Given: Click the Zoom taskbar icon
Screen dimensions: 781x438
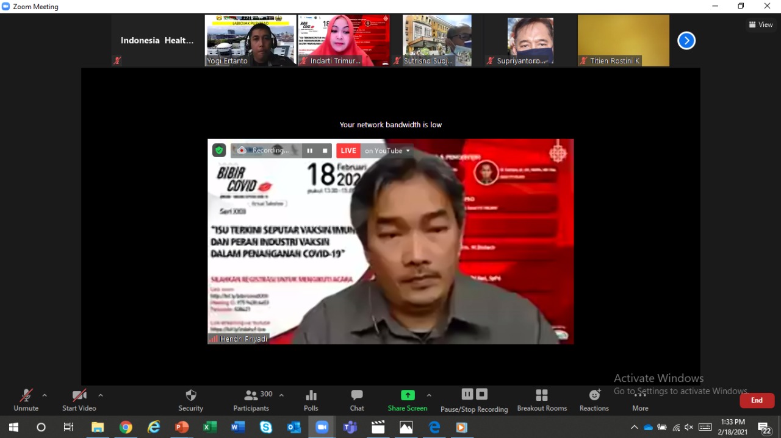Looking at the screenshot, I should point(322,427).
